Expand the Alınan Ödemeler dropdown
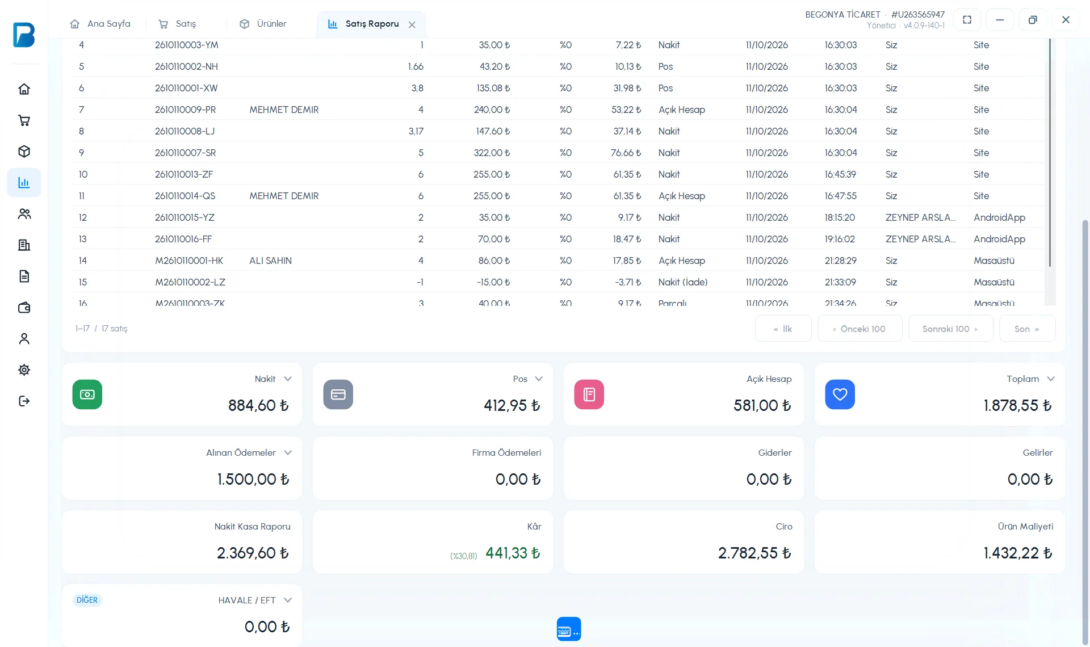Image resolution: width=1090 pixels, height=647 pixels. coord(288,453)
